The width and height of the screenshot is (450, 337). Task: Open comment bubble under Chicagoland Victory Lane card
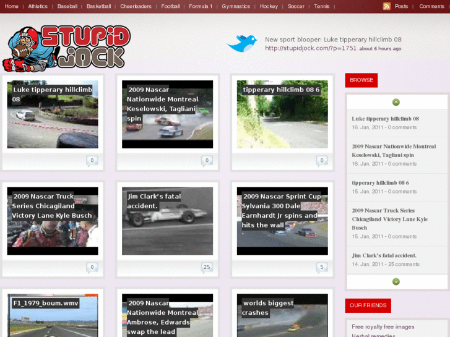(x=92, y=267)
